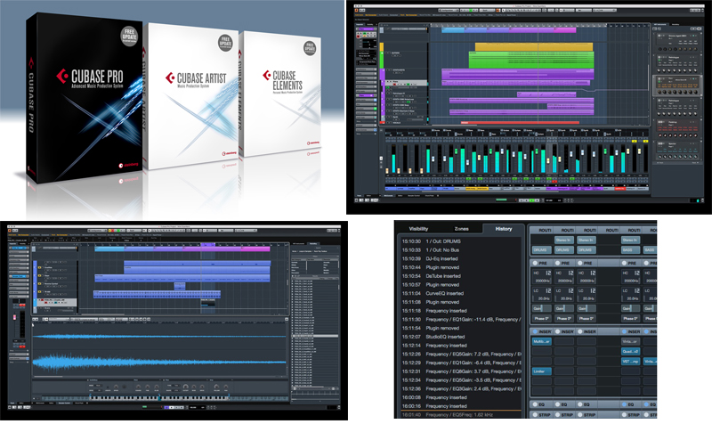Open BASS output routing below Stereo In

(x=630, y=250)
